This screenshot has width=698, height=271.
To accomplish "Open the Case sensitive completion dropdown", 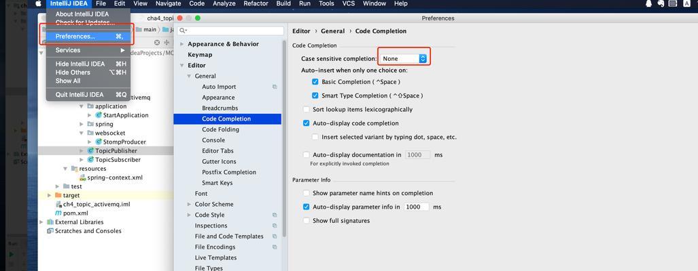I will 403,58.
